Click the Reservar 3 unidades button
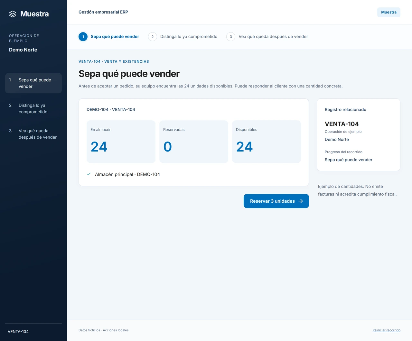The image size is (412, 341). [276, 201]
